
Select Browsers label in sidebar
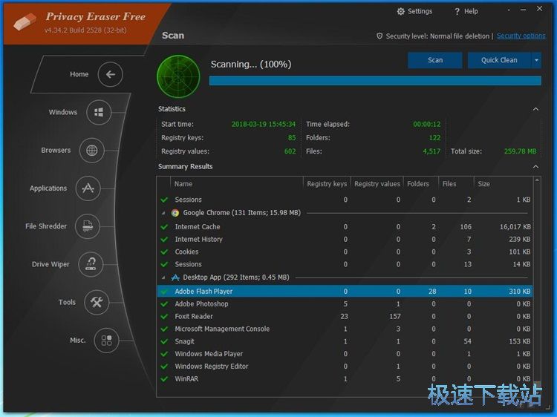pyautogui.click(x=56, y=150)
